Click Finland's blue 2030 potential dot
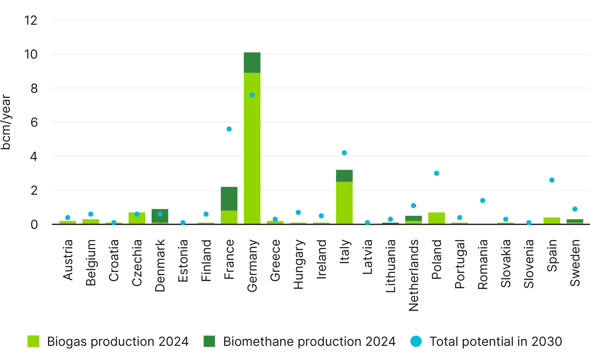 pos(206,214)
